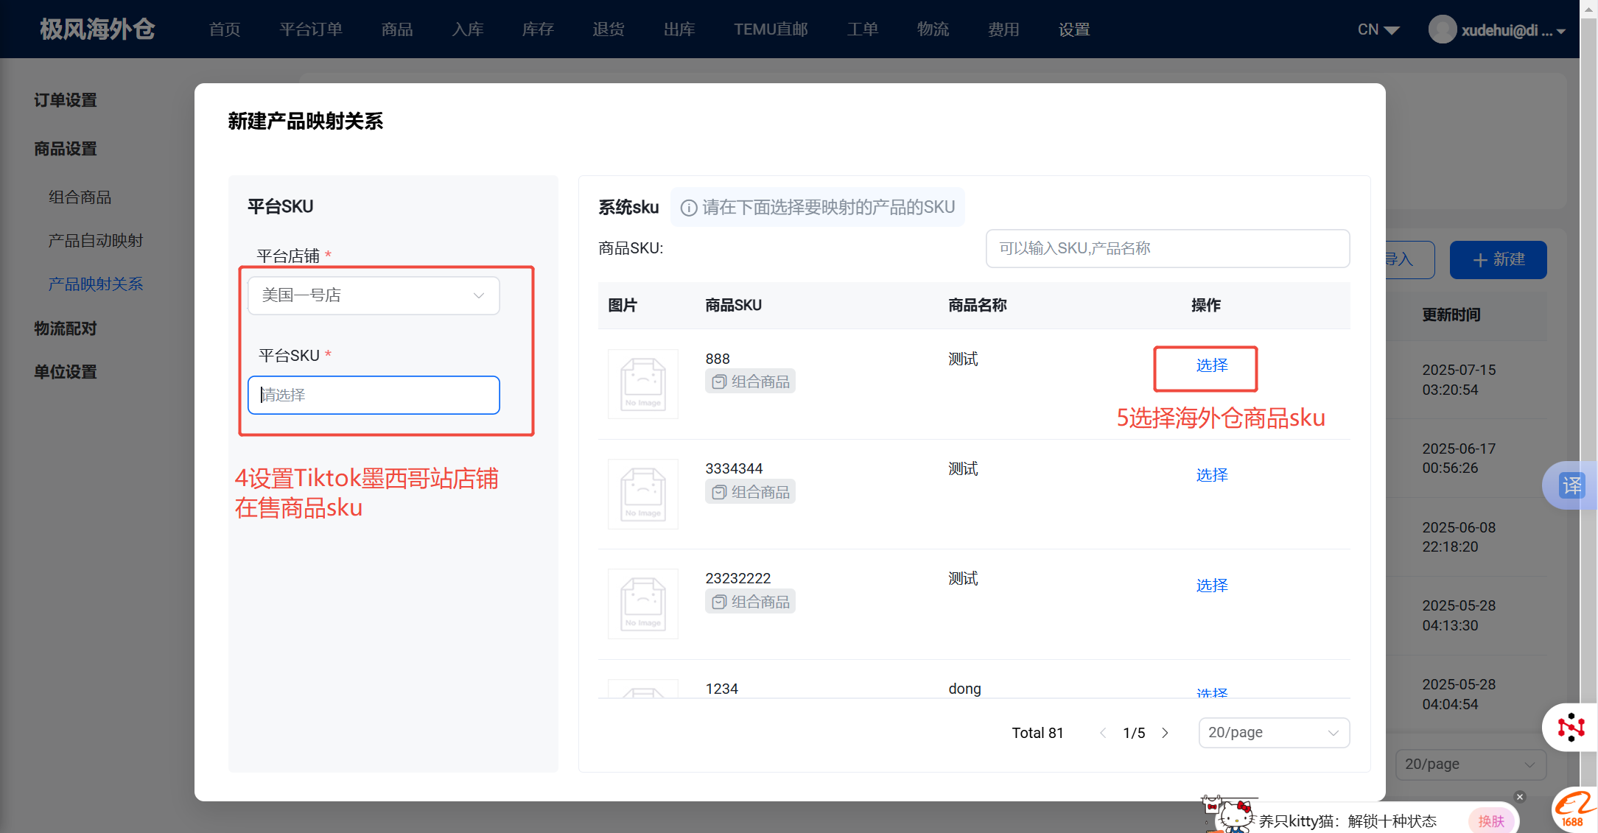Click the 商品名称 column header
The image size is (1598, 833).
[978, 305]
